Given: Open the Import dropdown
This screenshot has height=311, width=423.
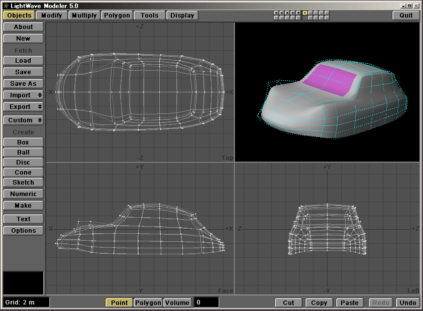Looking at the screenshot, I should [23, 95].
